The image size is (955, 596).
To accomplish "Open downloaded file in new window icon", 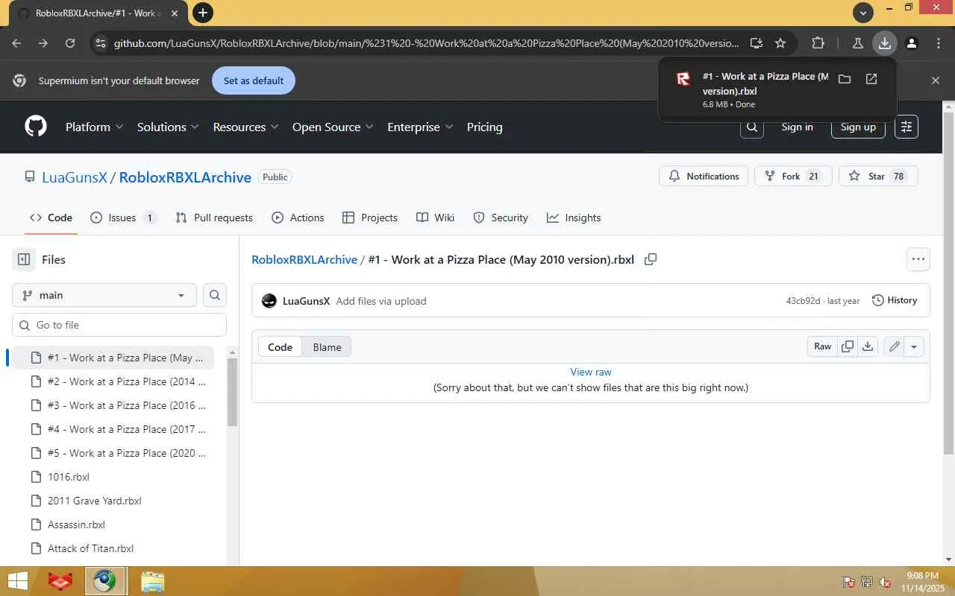I will pos(871,79).
